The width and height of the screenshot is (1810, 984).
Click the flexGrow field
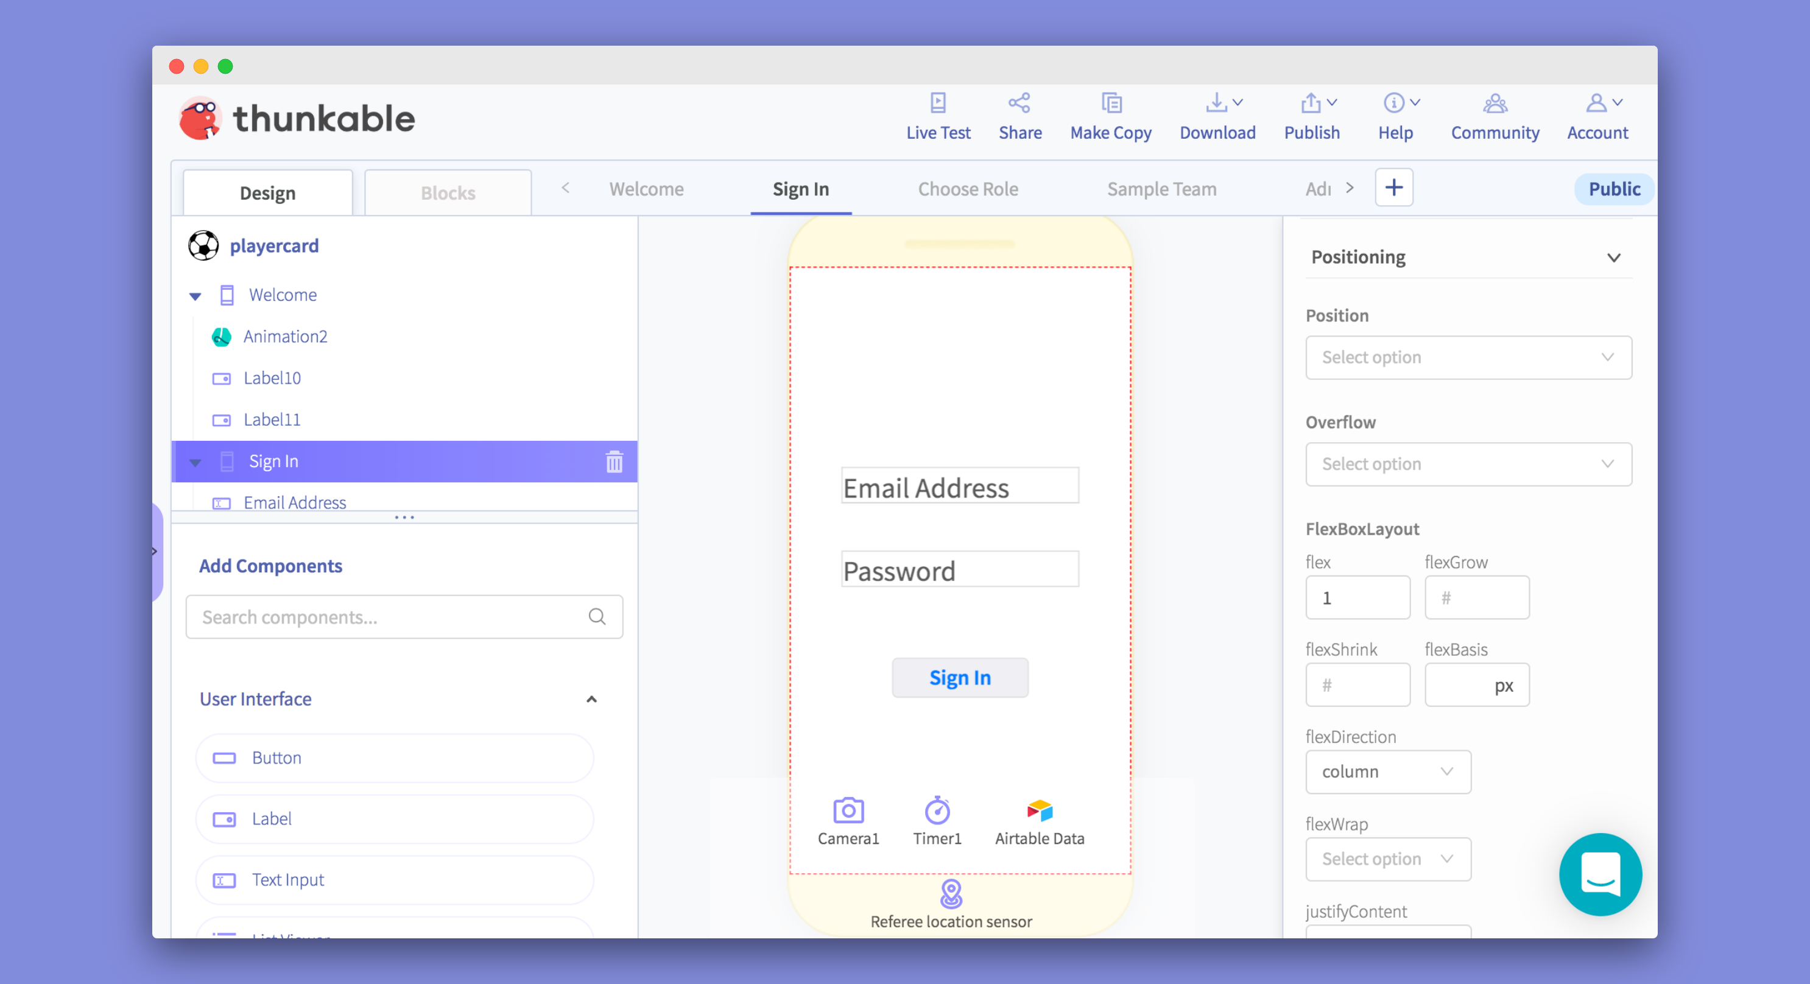1476,598
